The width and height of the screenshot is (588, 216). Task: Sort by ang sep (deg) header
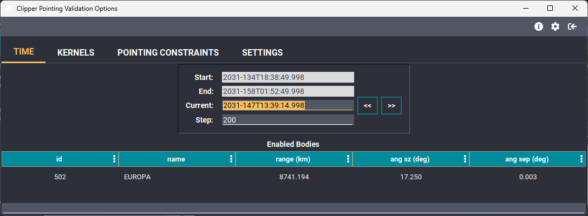click(x=527, y=159)
